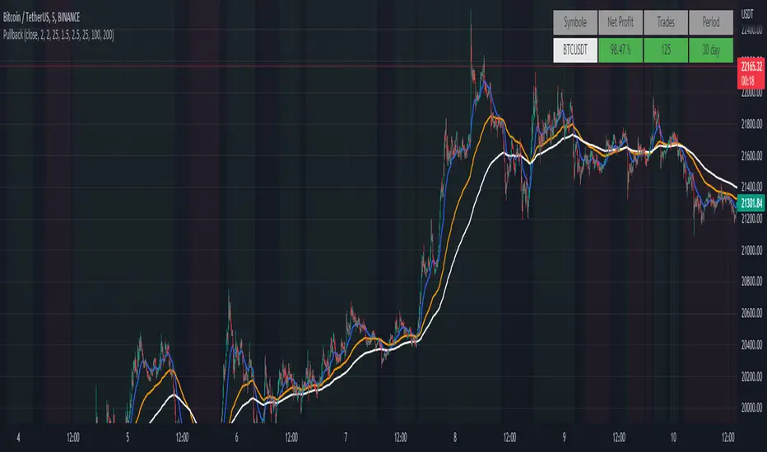Click the 21400.00 price axis label
The image size is (767, 452).
click(x=751, y=187)
